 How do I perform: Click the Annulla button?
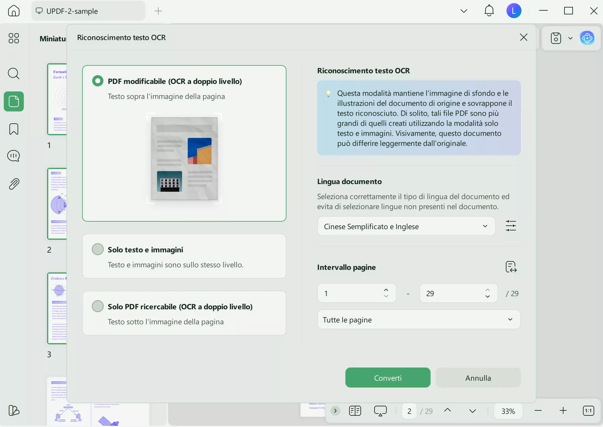[478, 378]
